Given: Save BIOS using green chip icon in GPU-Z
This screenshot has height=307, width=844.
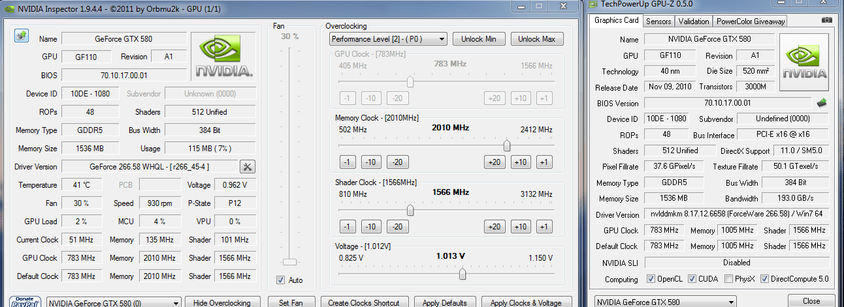Looking at the screenshot, I should point(822,102).
